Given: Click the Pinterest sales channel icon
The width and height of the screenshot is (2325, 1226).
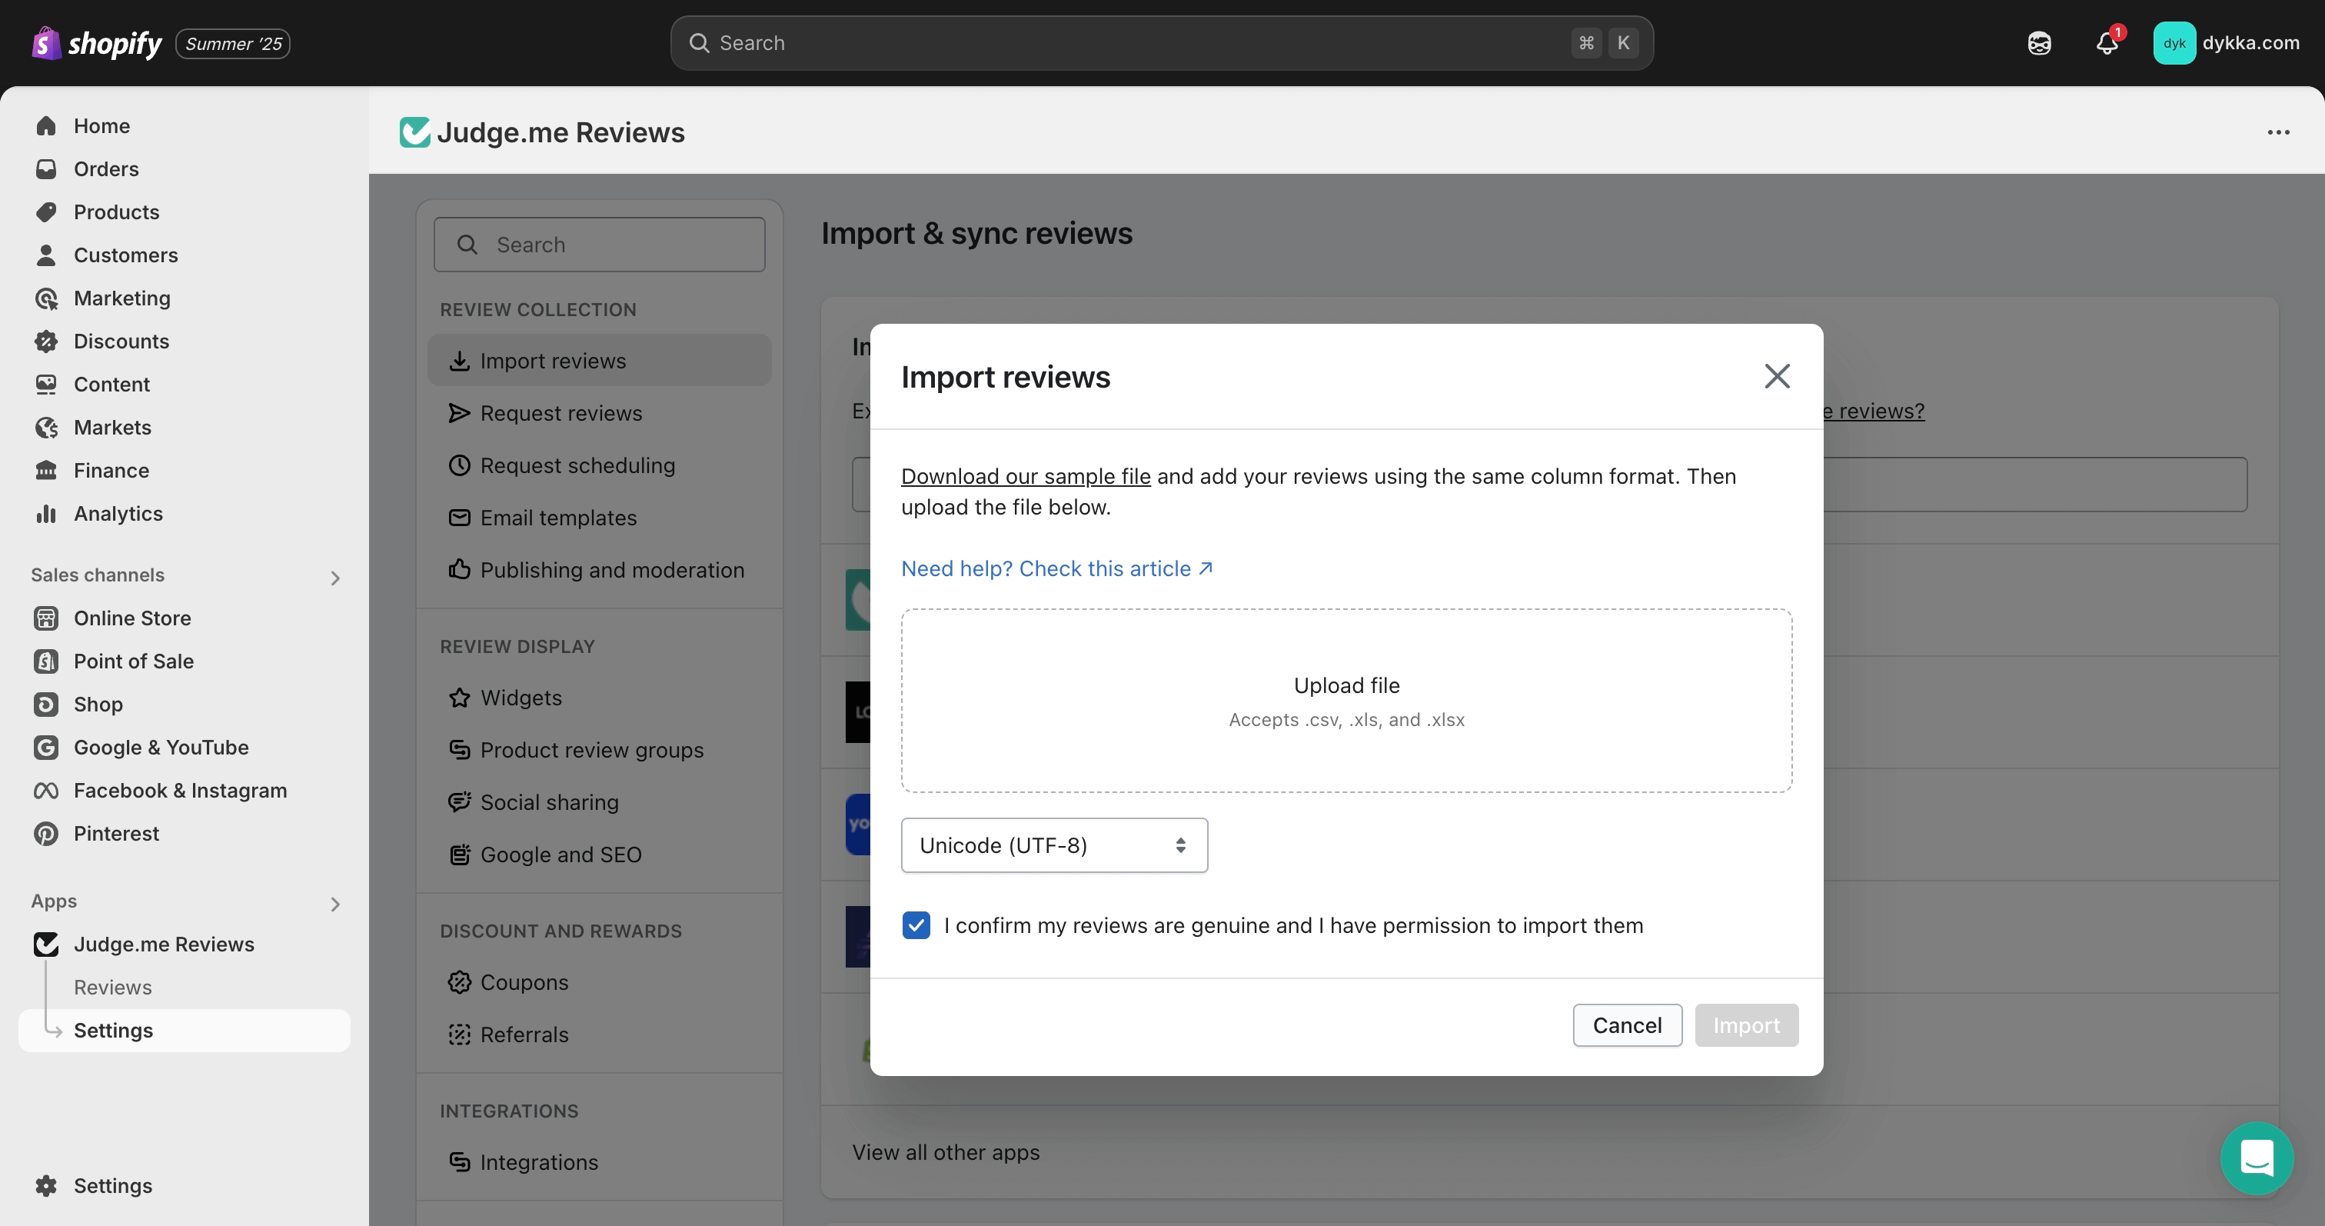Looking at the screenshot, I should (x=46, y=833).
